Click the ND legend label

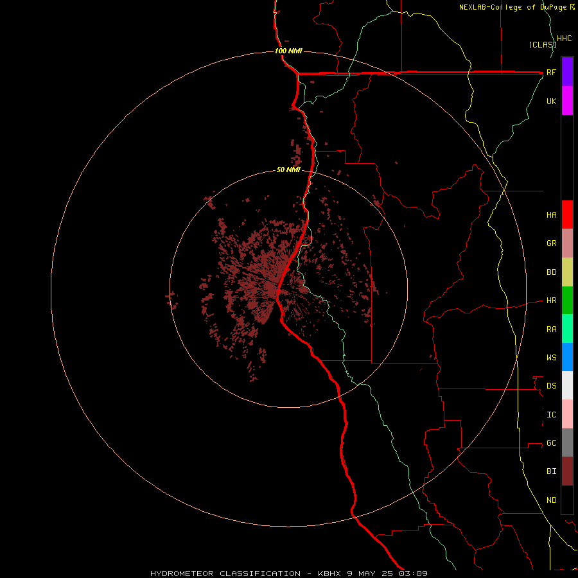pos(551,500)
